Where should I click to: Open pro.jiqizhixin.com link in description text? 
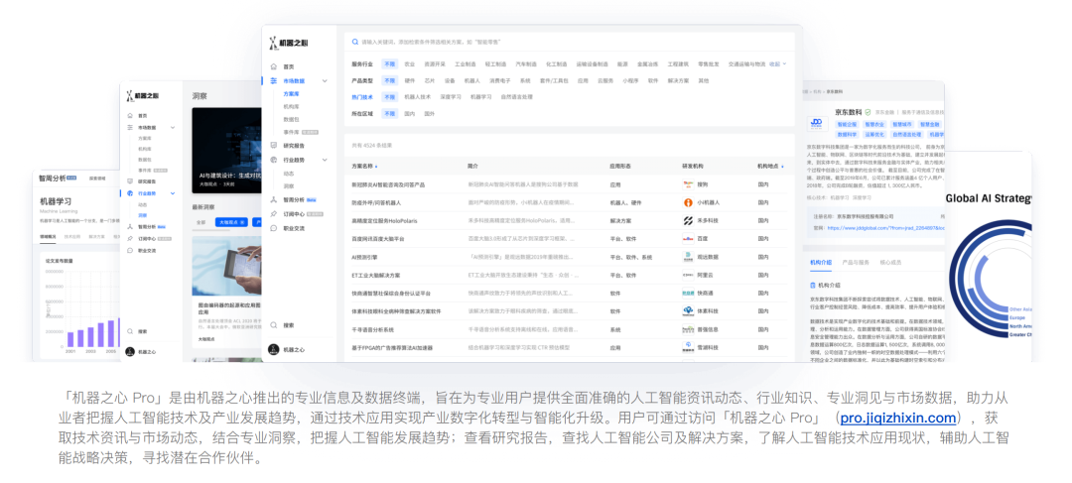click(897, 419)
